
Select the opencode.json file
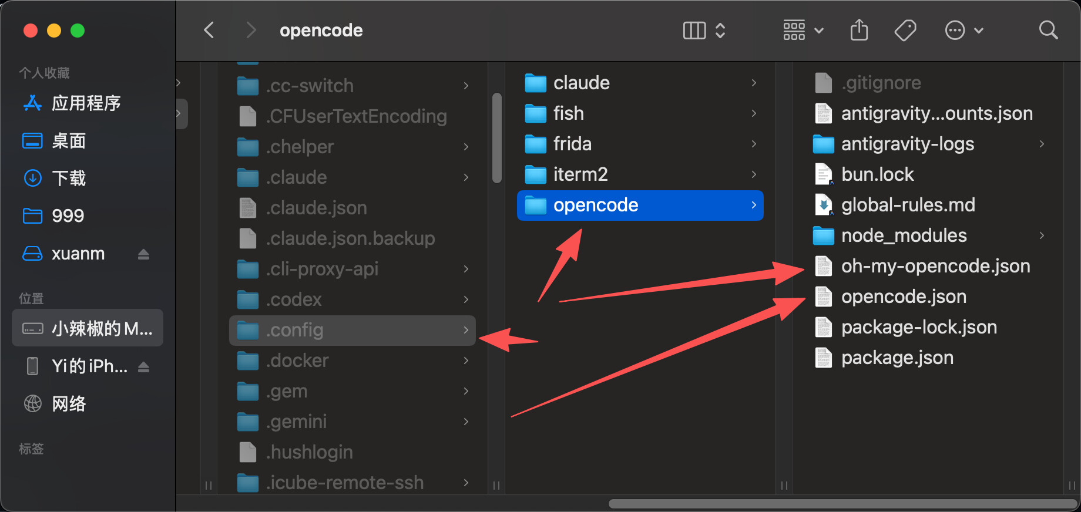(904, 297)
